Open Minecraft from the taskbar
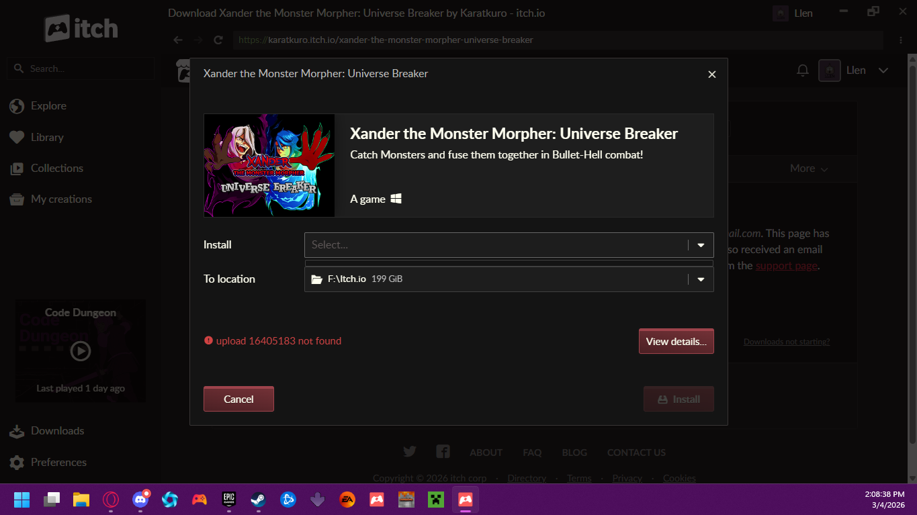 (436, 500)
